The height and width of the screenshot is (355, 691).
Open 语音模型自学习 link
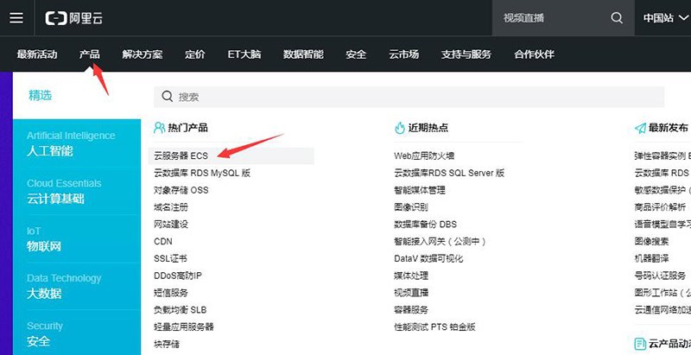tap(662, 225)
